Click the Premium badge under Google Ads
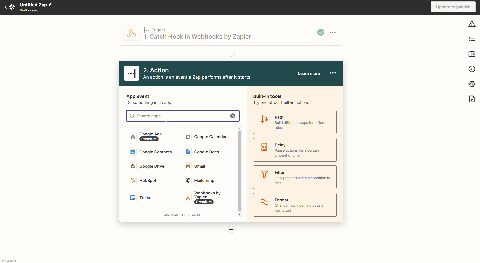The image size is (480, 263). coord(149,139)
